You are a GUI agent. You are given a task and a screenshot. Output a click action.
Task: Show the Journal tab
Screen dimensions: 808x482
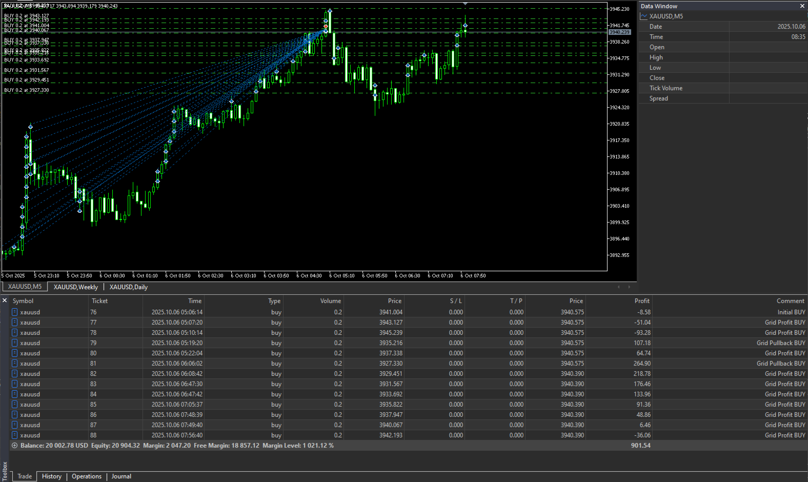point(122,476)
